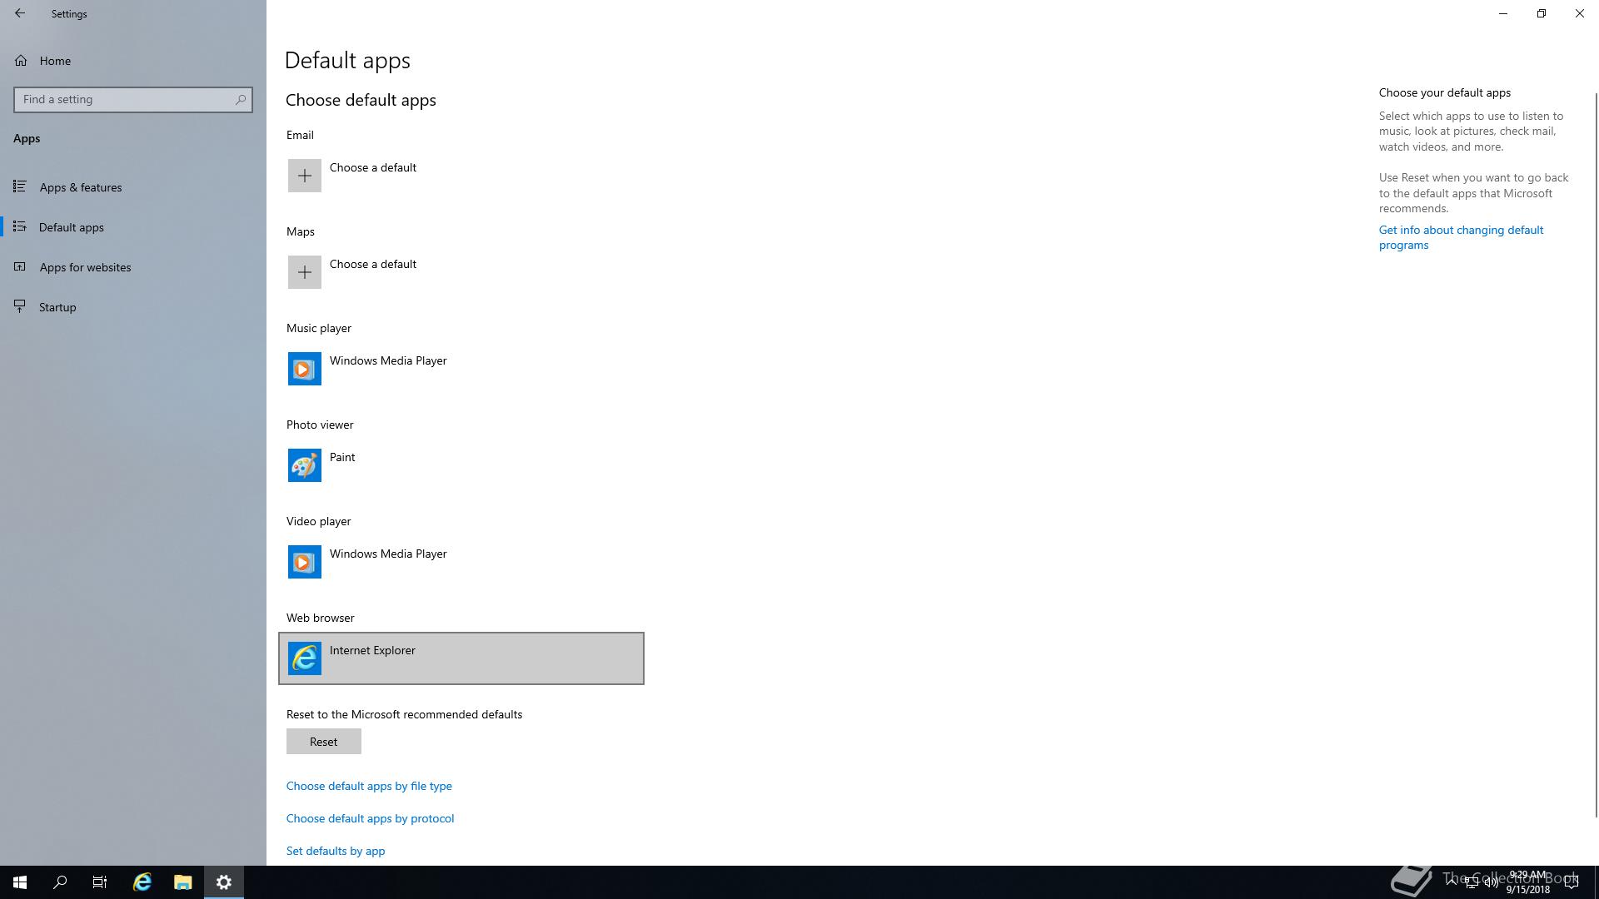Click Internet Explorer icon under Web browser
1599x899 pixels.
304,658
